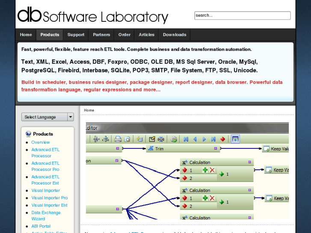Click purple square on second Calculation node
Viewport: 311px width, 233px height.
tap(249, 190)
